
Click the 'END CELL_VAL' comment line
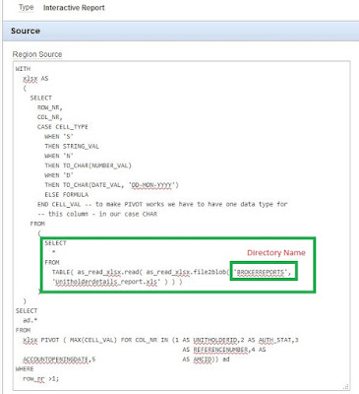point(162,204)
